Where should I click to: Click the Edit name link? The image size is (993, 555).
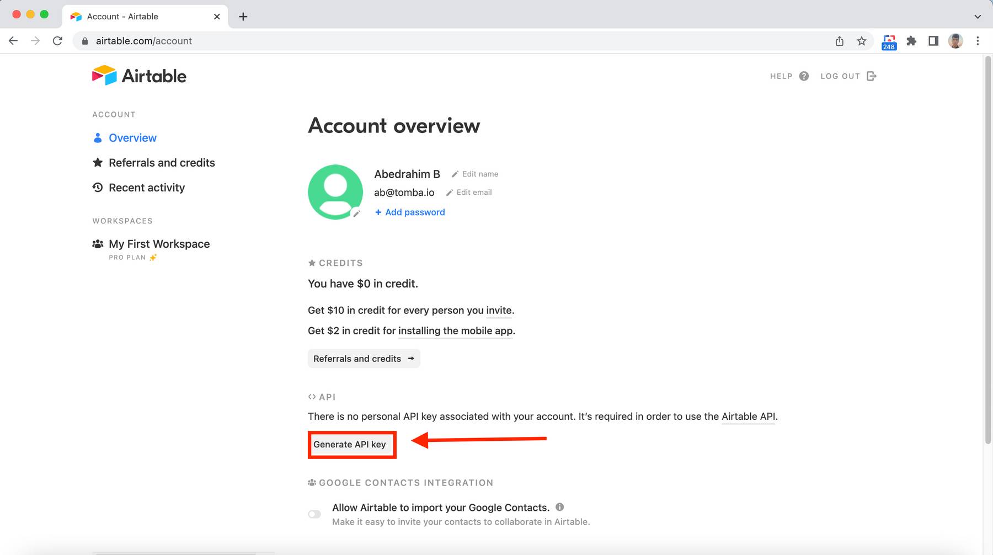tap(480, 174)
